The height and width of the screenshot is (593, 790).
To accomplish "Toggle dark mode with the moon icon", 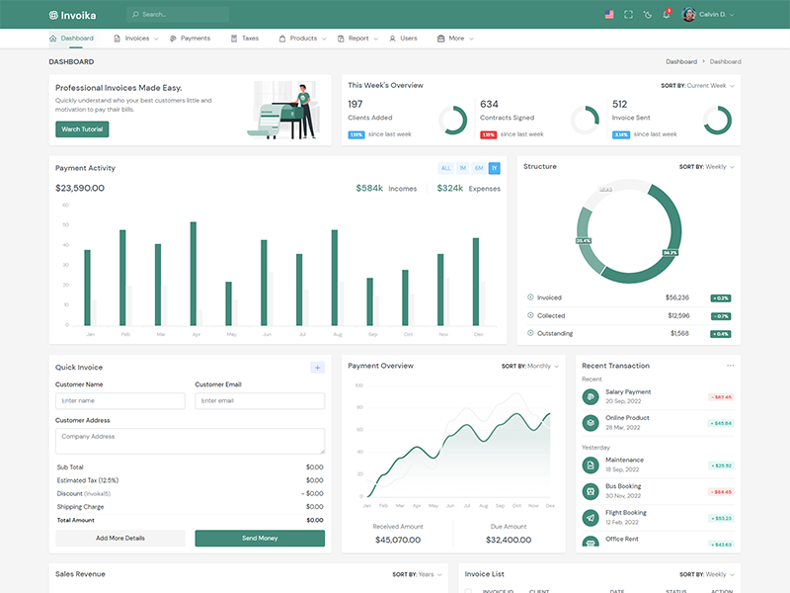I will pos(647,15).
